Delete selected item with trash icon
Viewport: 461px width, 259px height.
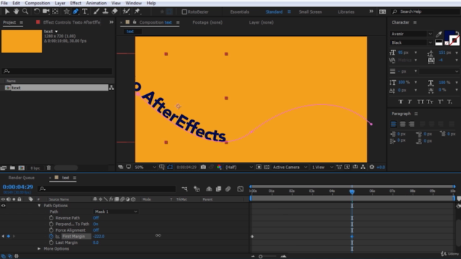[x=48, y=168]
